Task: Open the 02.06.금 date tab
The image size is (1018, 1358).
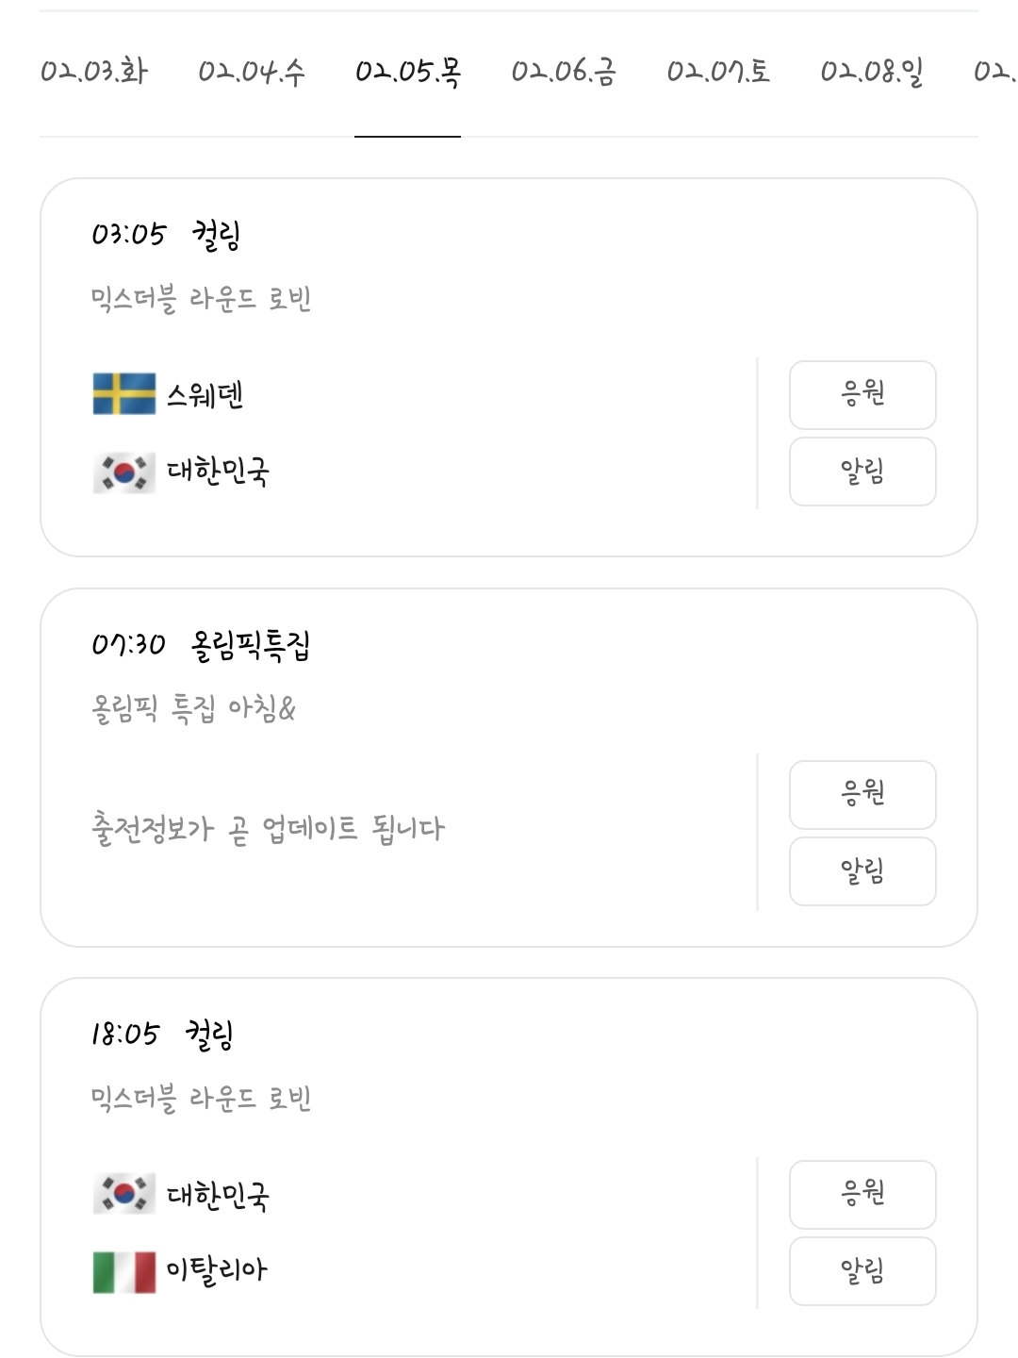Action: coord(564,72)
